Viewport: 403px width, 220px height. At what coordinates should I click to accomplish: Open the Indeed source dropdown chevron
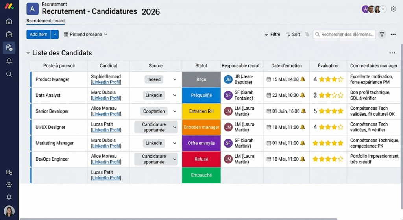pos(174,79)
